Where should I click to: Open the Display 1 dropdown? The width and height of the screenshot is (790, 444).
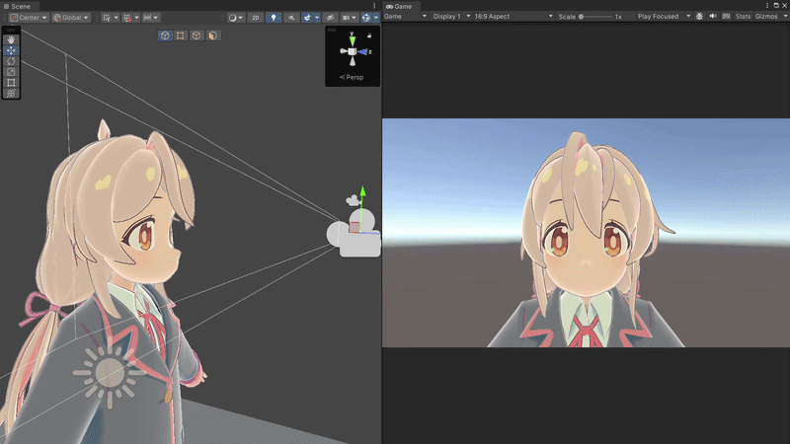point(451,16)
